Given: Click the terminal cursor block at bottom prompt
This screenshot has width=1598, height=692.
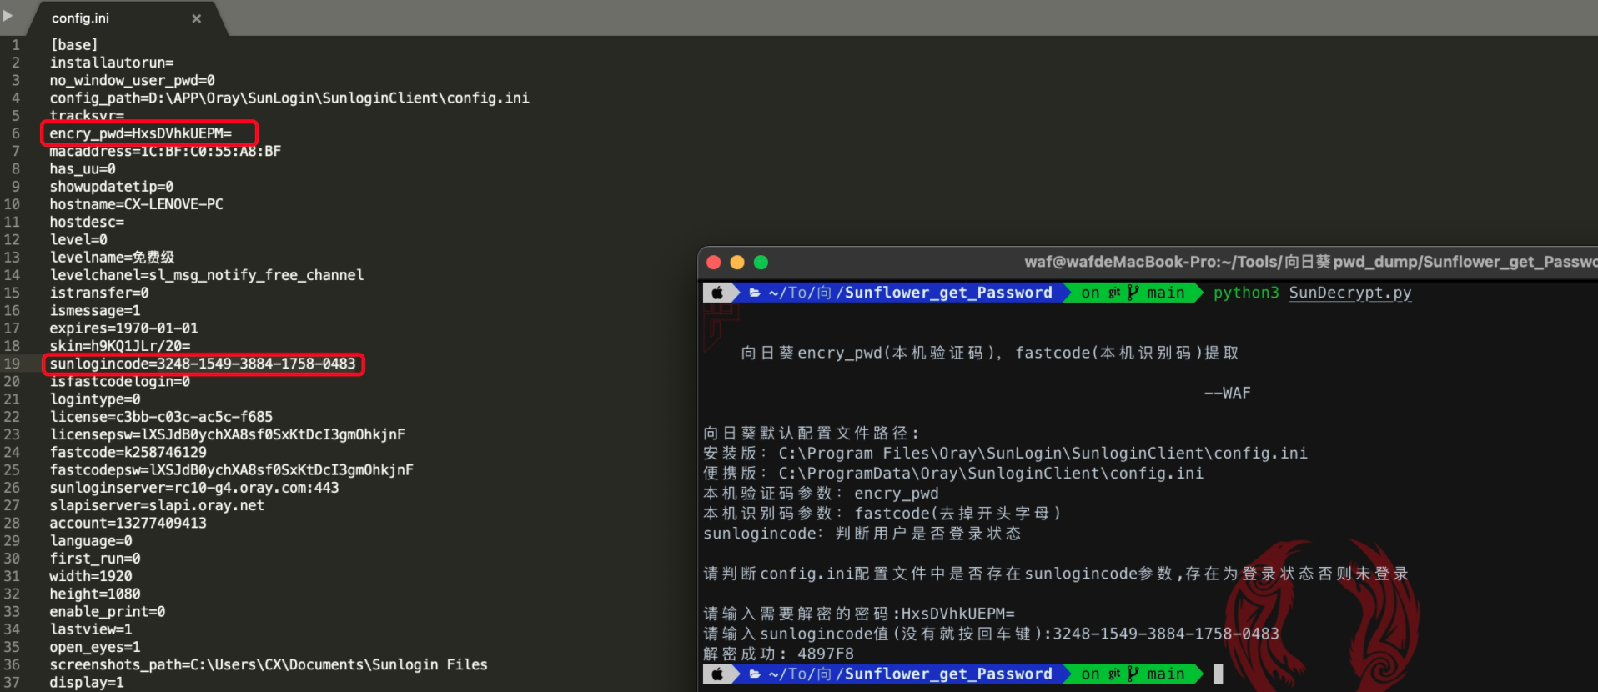Looking at the screenshot, I should [x=1218, y=674].
